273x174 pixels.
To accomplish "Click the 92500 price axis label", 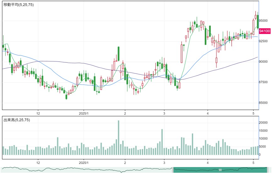I will 263,41.
